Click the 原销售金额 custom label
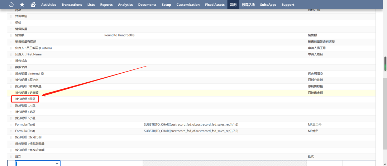Viewport: 387px width, 166px height. pos(315,93)
